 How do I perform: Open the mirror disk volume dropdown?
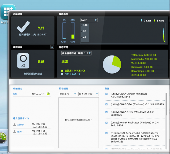(x=76, y=53)
